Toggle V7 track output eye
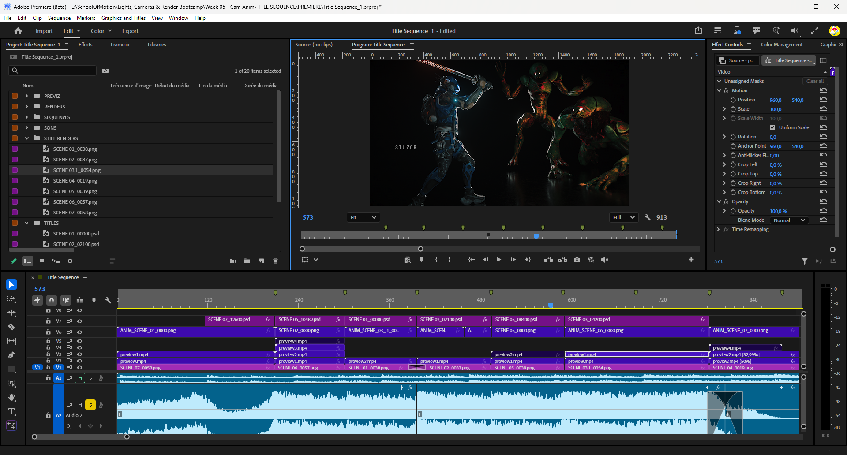The width and height of the screenshot is (847, 455). [80, 321]
